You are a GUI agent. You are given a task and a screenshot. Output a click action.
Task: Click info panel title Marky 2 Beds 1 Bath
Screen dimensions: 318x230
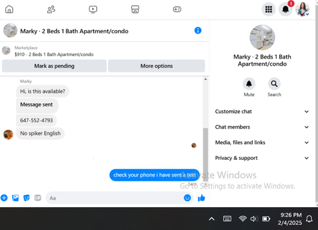(262, 61)
